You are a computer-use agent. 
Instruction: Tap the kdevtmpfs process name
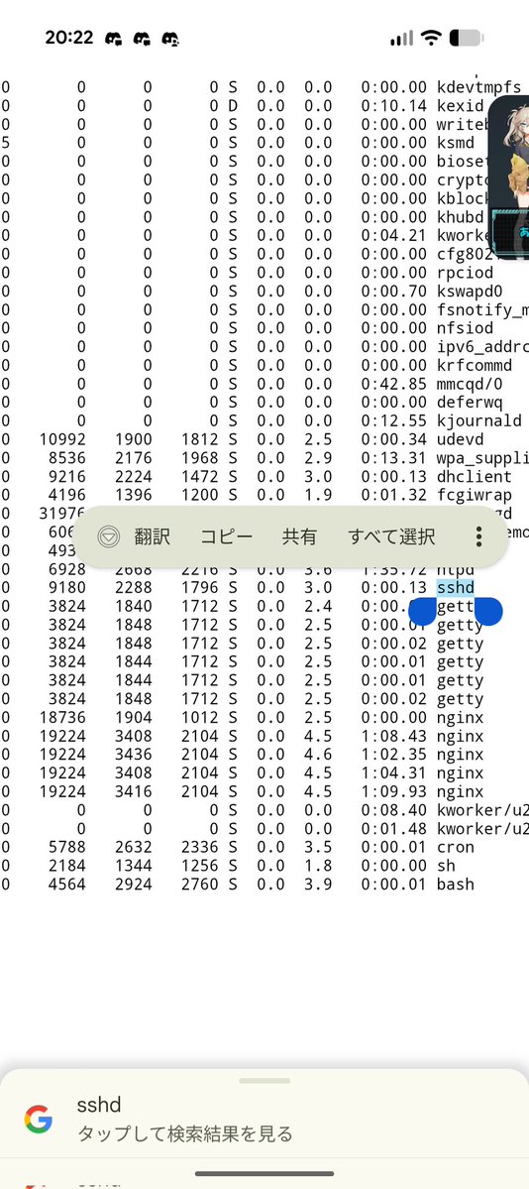pos(479,87)
